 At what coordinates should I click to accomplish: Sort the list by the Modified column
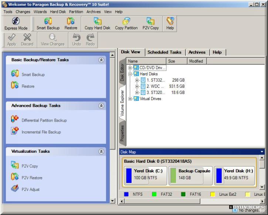[197, 61]
